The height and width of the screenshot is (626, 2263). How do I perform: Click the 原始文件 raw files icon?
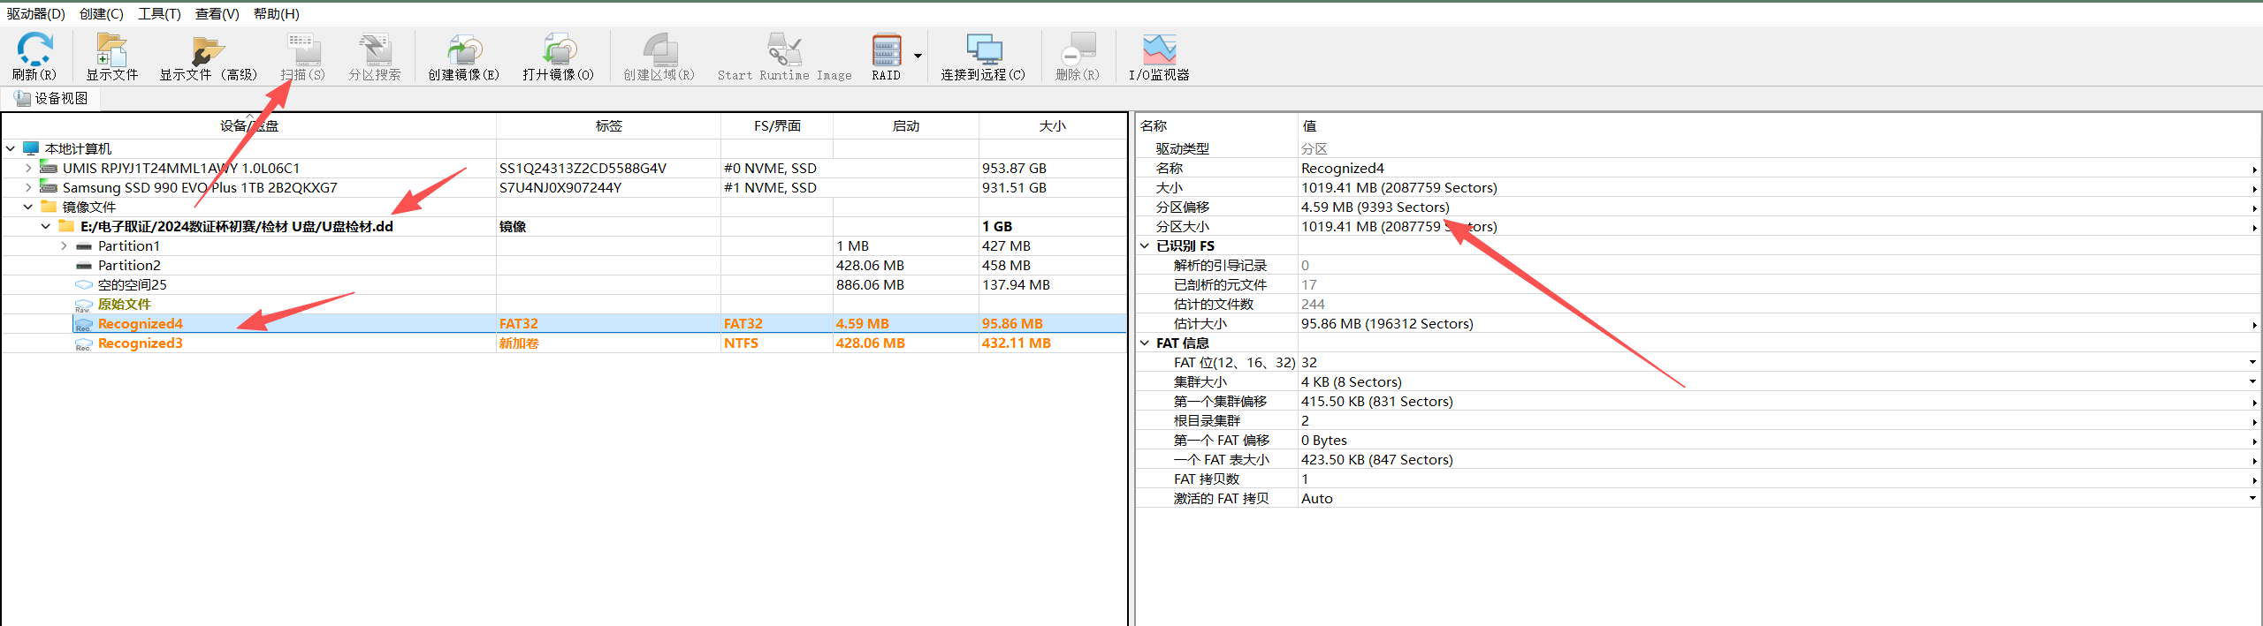tap(84, 305)
